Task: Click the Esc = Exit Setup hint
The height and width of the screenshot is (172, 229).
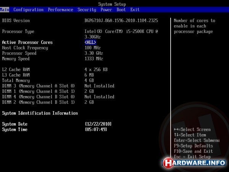Action: [x=192, y=157]
